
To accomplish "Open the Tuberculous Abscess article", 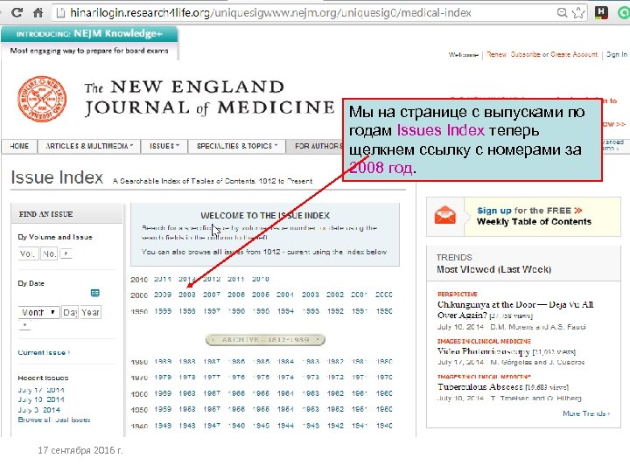I will click(x=480, y=387).
